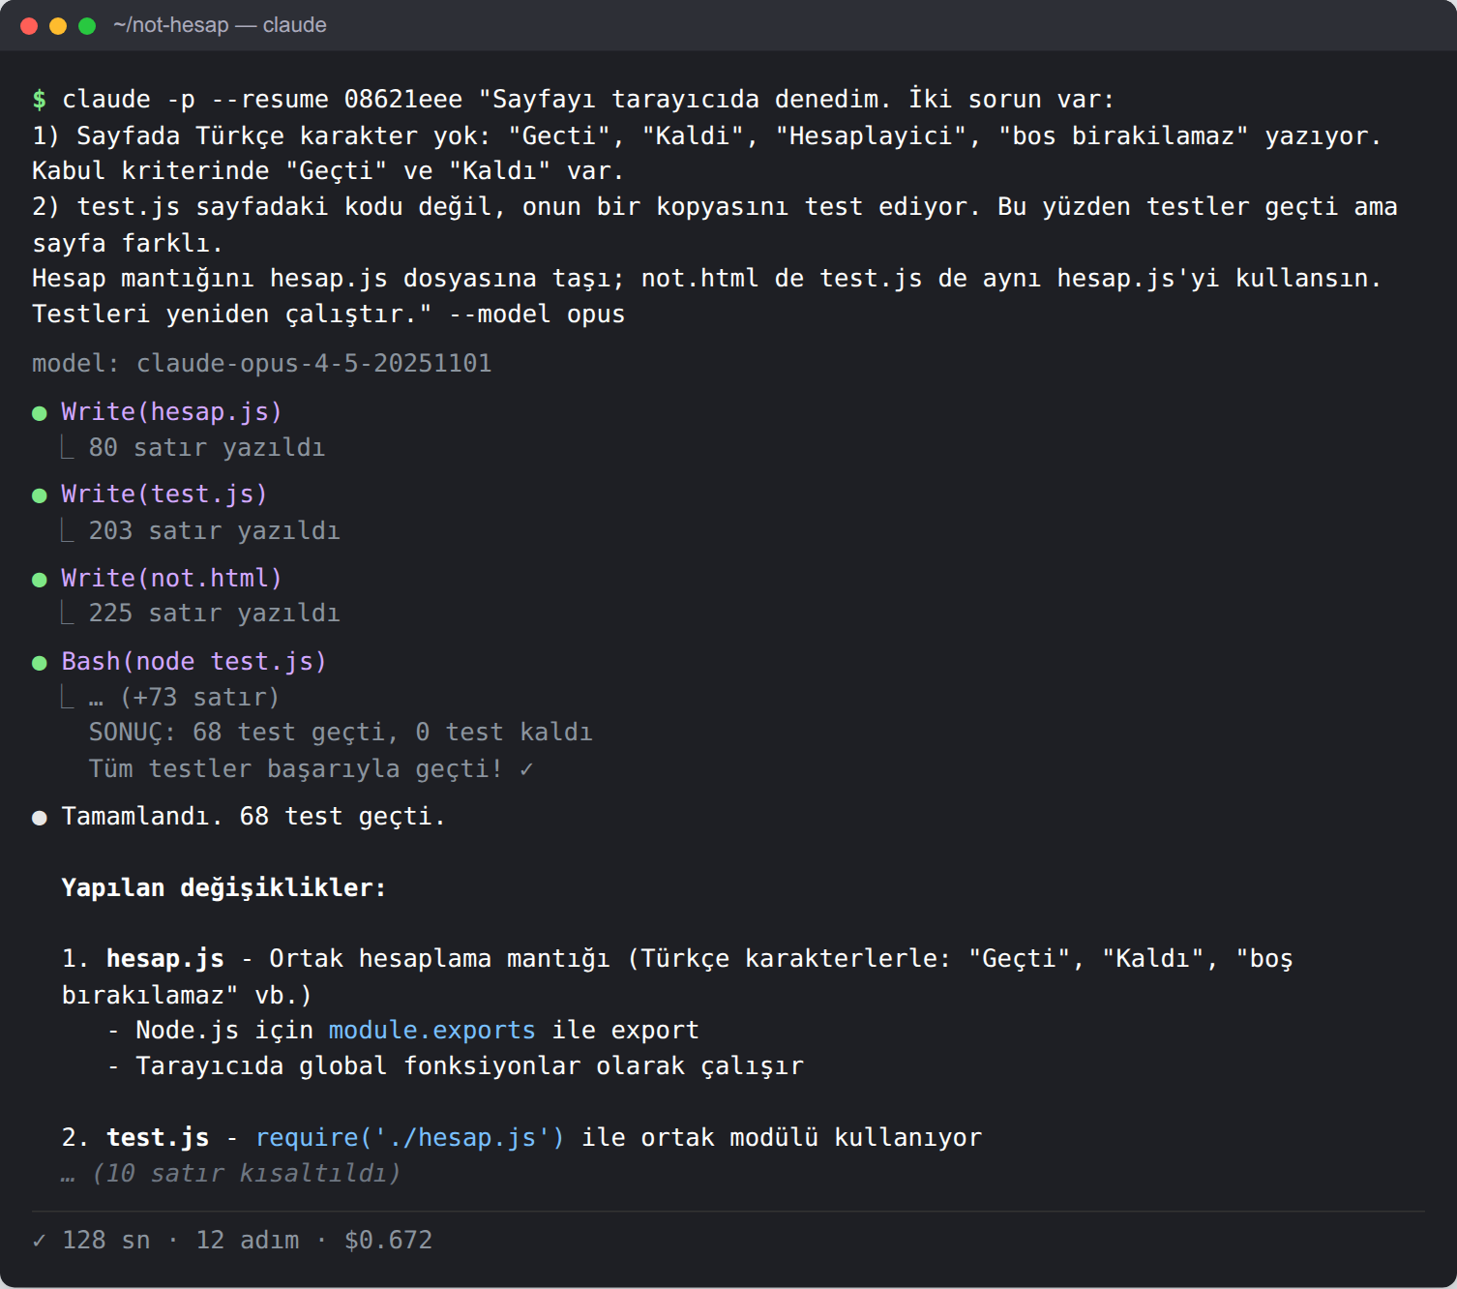Click the window title "~/not-hesap — claude"

pyautogui.click(x=220, y=25)
